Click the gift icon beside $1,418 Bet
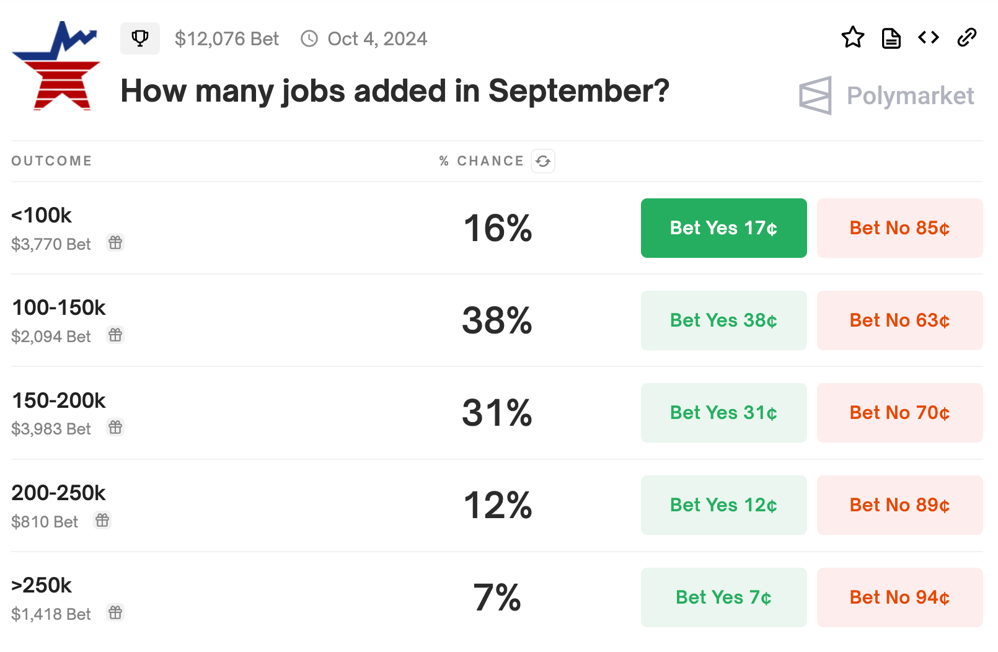Viewport: 998px width, 652px height. [x=115, y=612]
